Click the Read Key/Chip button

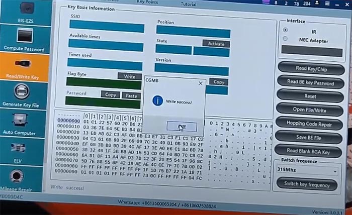tap(311, 69)
